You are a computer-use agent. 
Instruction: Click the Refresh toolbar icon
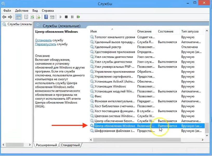[32, 17]
